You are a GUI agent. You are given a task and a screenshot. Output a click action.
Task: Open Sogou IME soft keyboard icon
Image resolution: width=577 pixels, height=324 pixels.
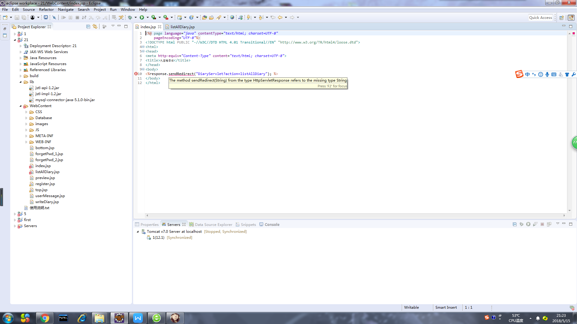click(x=554, y=74)
